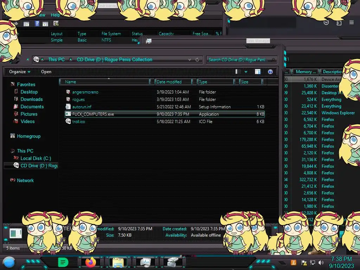360x270 pixels.
Task: Select This PC in navigation tree
Action: coord(25,151)
